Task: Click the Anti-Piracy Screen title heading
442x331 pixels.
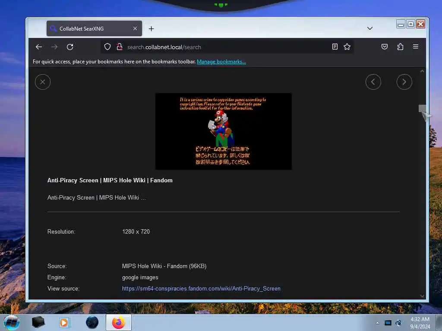Action: pos(110,181)
